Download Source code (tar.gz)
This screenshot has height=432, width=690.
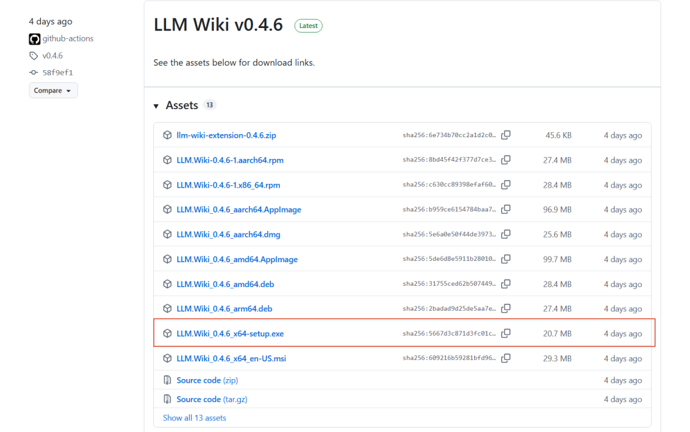coord(211,399)
